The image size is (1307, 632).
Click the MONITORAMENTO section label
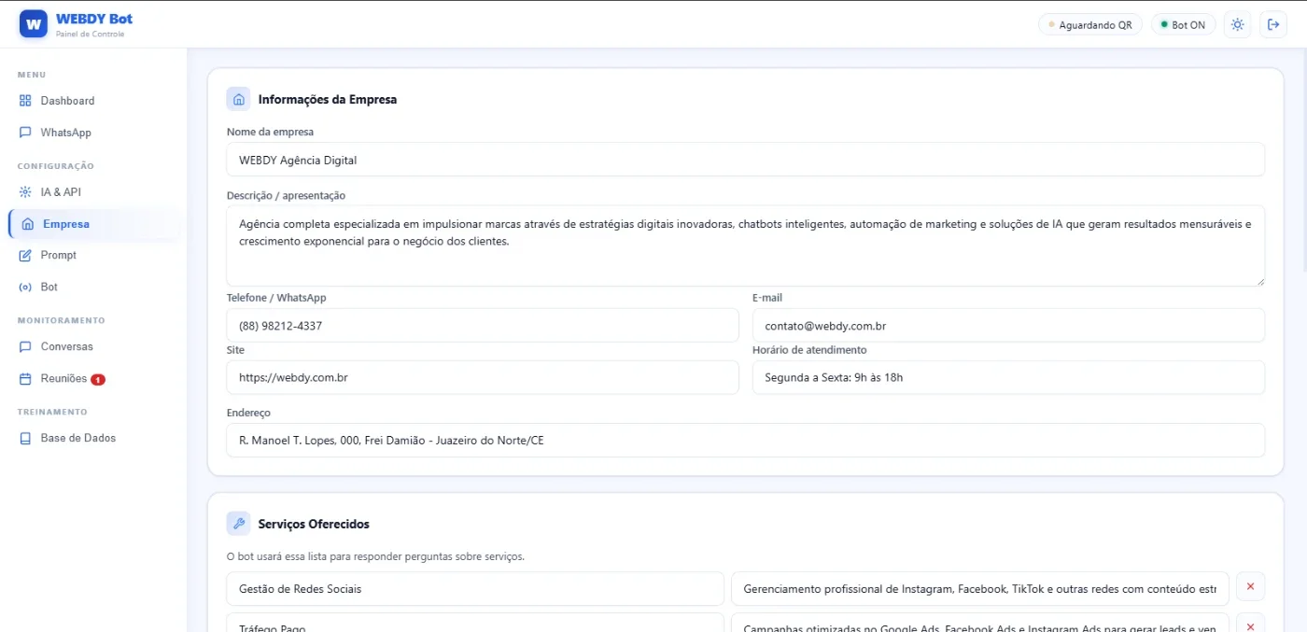62,320
